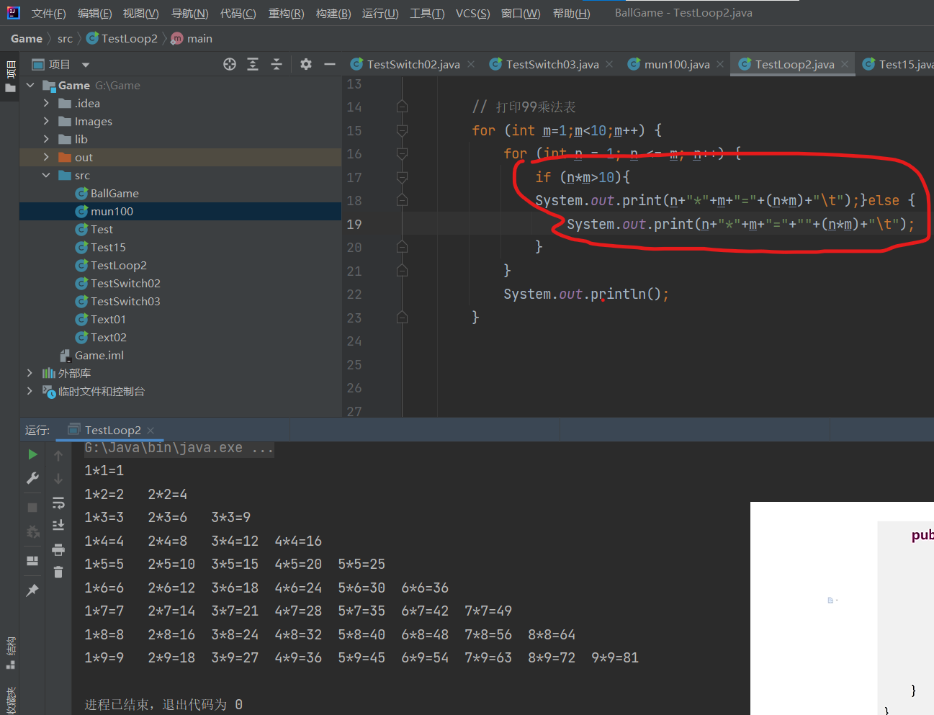The width and height of the screenshot is (934, 715).
Task: Click the src breadcrumb
Action: click(65, 38)
